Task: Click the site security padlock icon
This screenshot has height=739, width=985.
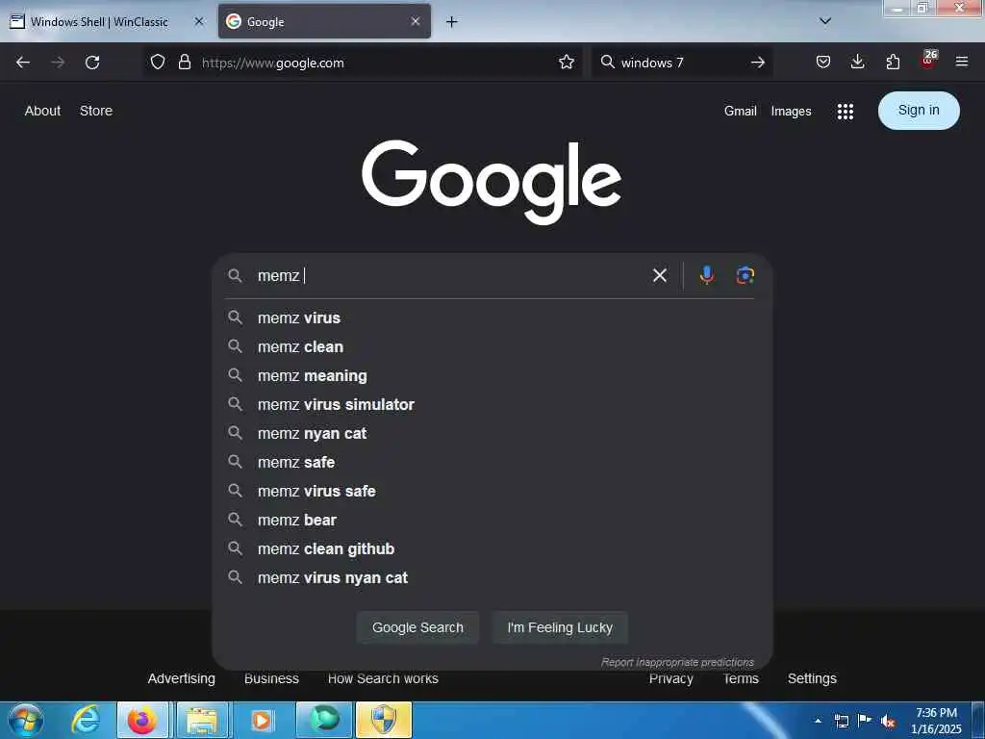Action: click(184, 63)
